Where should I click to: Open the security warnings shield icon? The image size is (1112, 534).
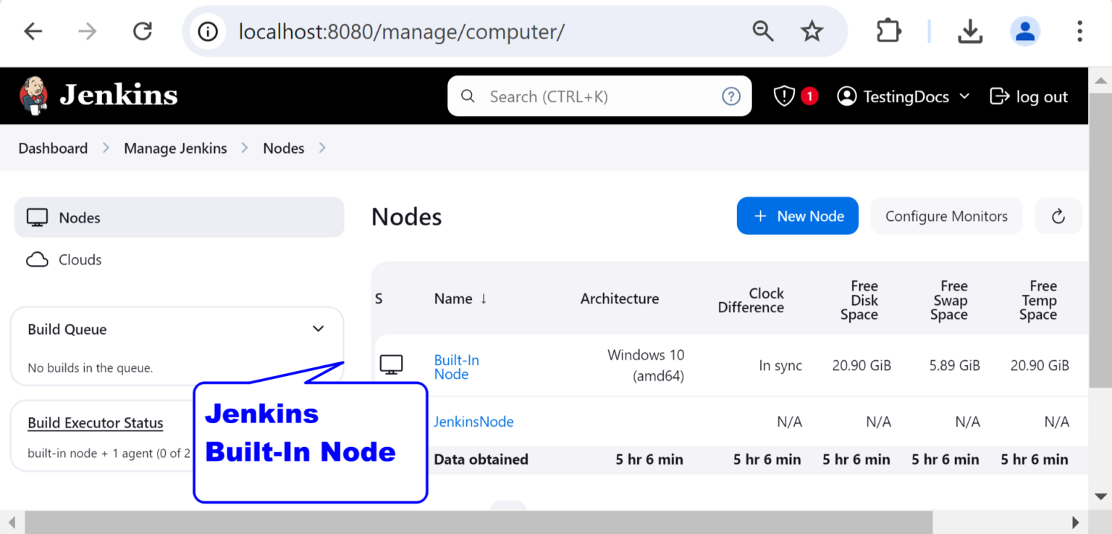point(785,96)
